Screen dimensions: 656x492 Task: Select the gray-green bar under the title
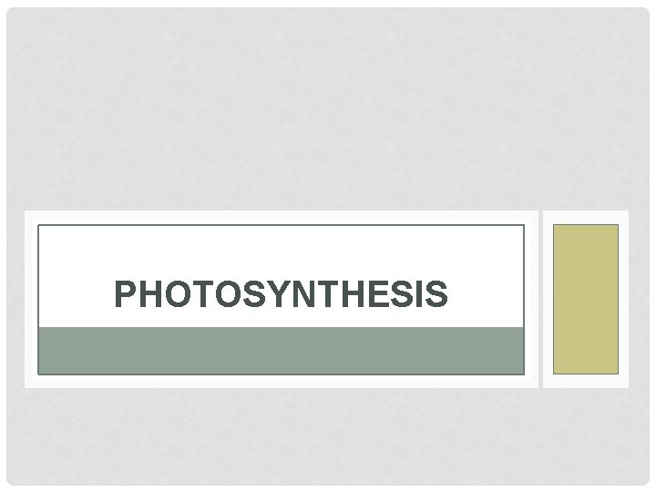point(281,351)
